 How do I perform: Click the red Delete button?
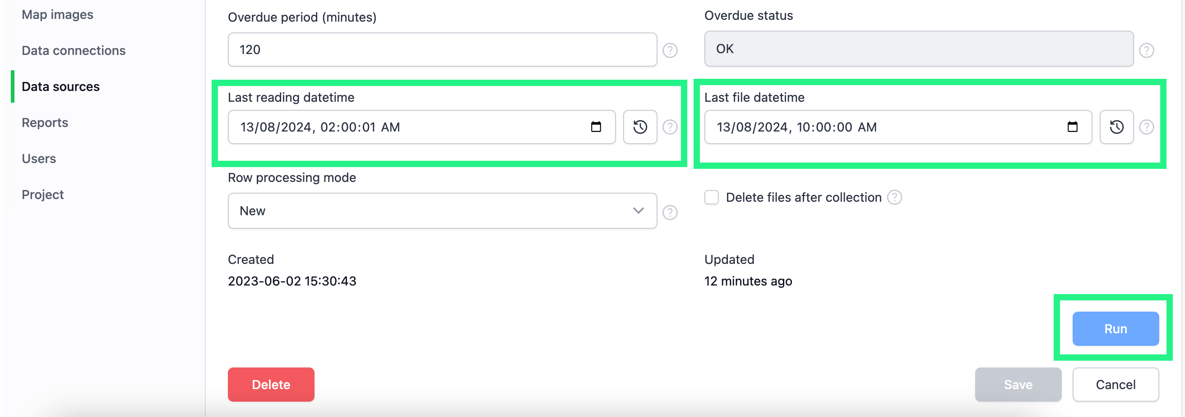[271, 385]
